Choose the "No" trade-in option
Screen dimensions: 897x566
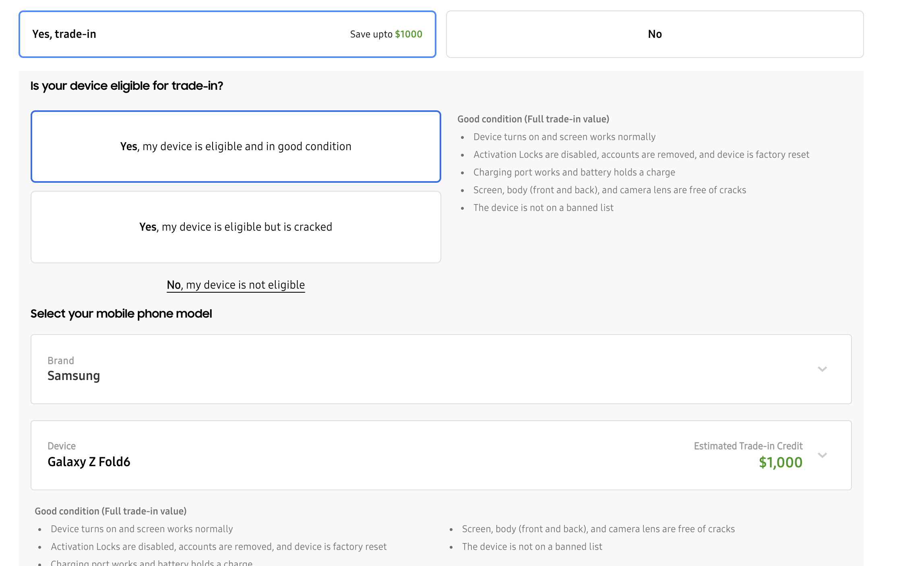point(655,34)
